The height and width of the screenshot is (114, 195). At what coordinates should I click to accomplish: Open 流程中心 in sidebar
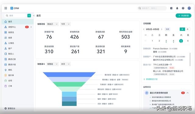click(x=18, y=27)
